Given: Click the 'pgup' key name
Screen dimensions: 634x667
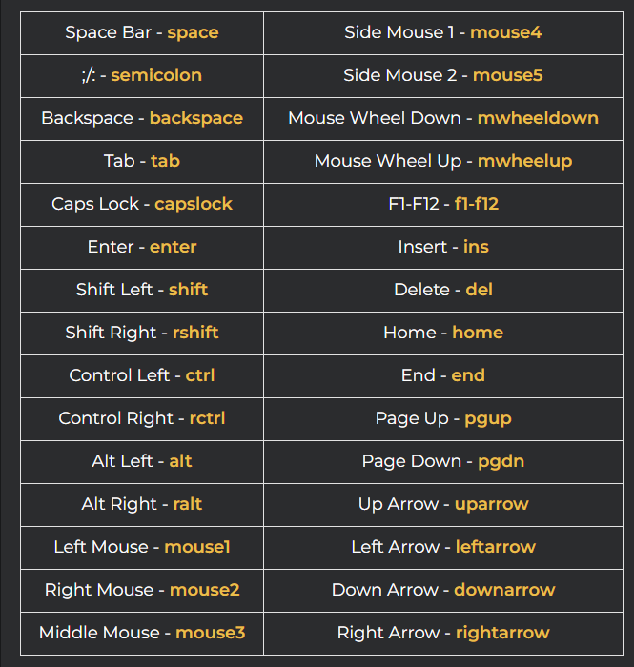Looking at the screenshot, I should (x=488, y=418).
